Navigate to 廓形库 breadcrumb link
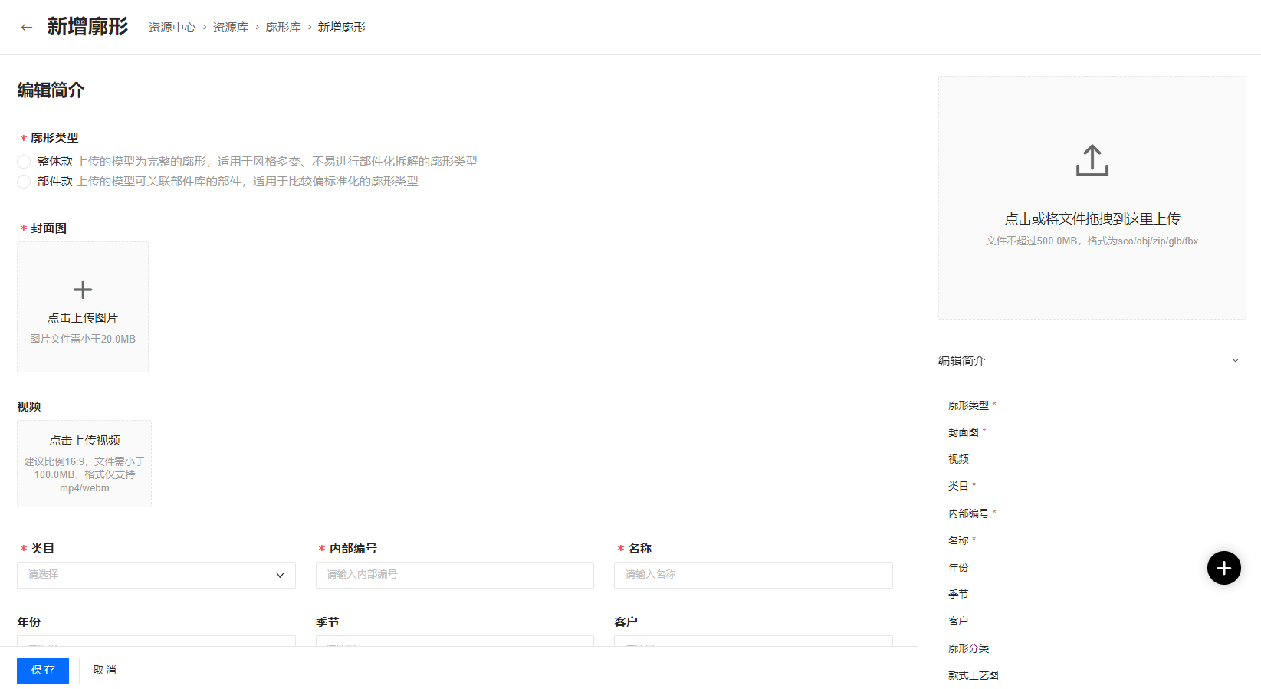Image resolution: width=1261 pixels, height=689 pixels. click(283, 28)
